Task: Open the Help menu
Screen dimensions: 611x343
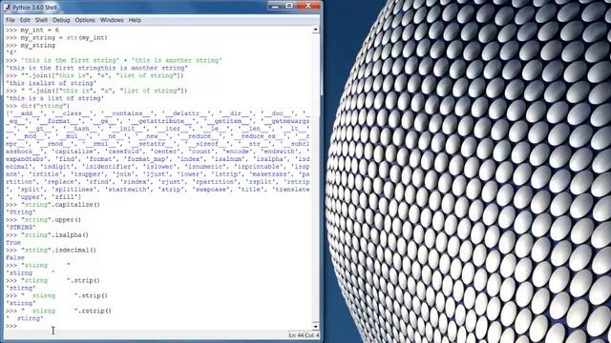Action: [135, 20]
